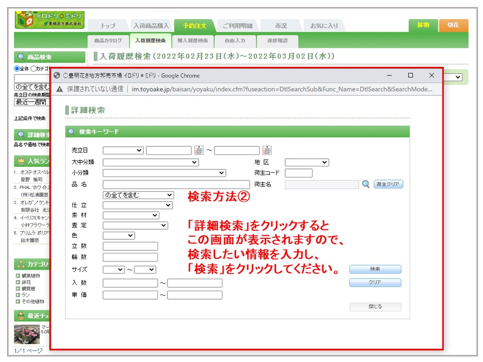Expand the 色 color dropdown
The width and height of the screenshot is (483, 362).
tap(119, 235)
